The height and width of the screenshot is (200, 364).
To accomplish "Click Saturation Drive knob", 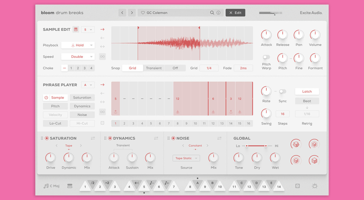I will pyautogui.click(x=50, y=158).
